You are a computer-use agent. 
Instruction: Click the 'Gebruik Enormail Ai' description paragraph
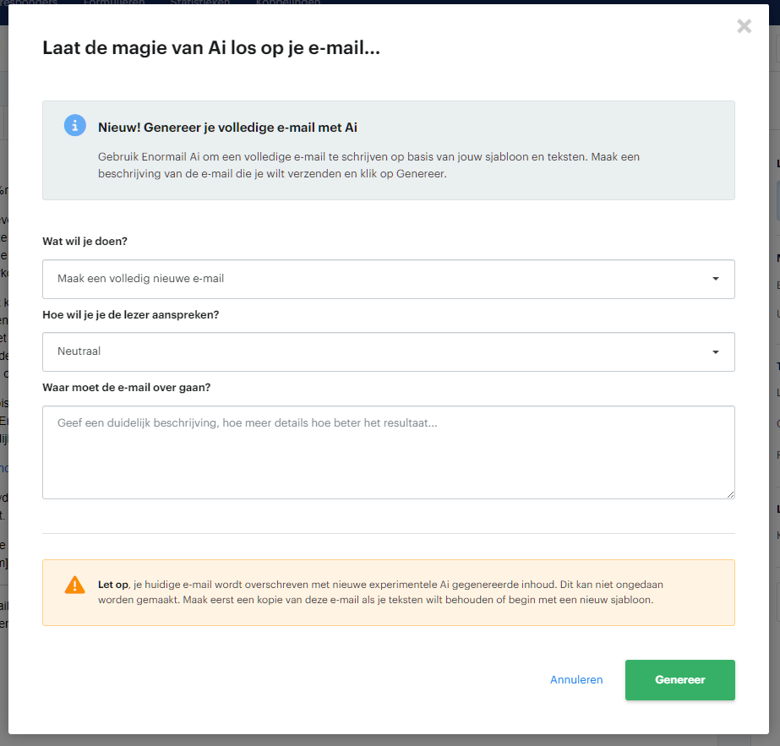pos(368,165)
